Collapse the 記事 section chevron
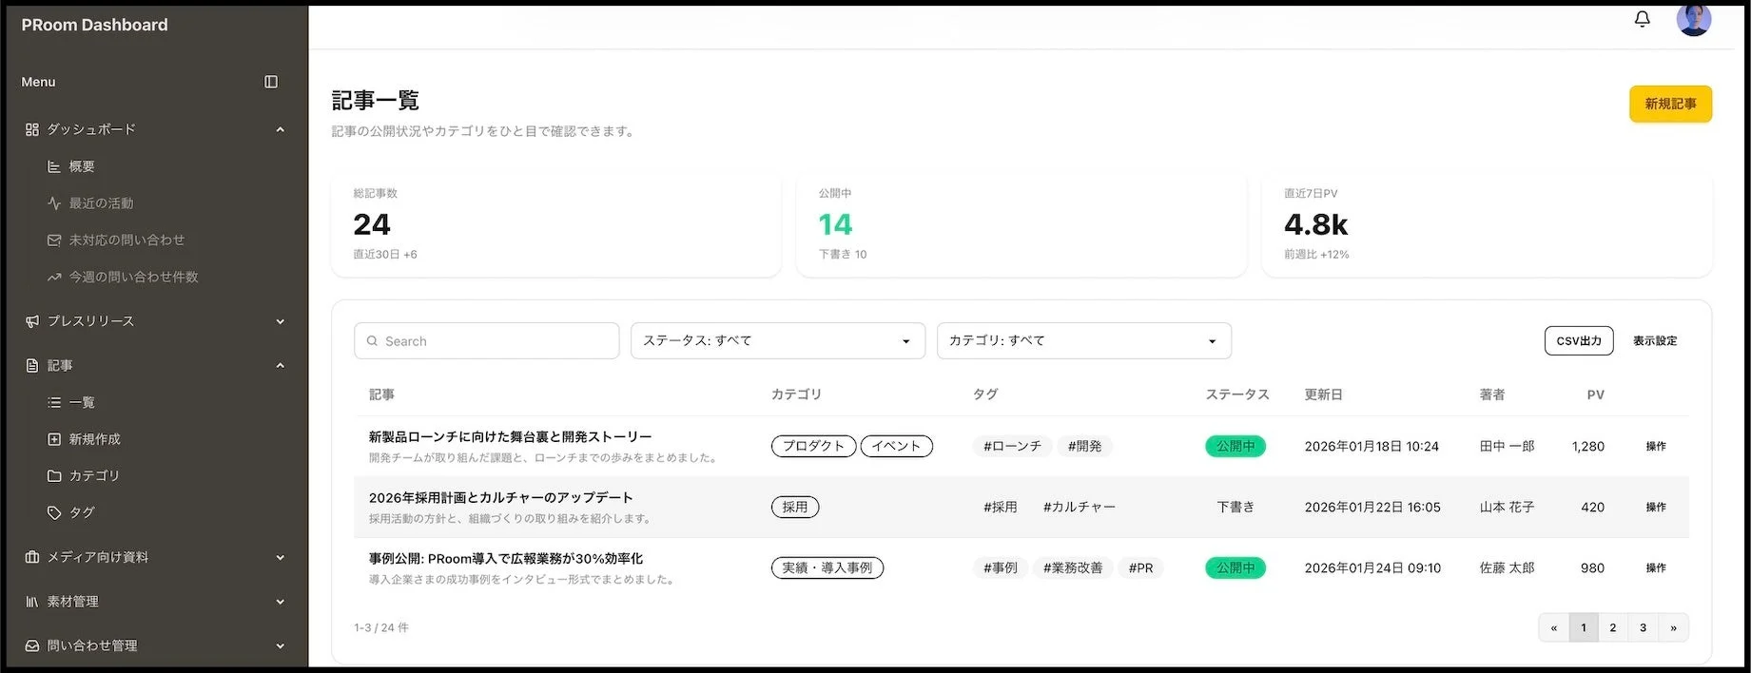Viewport: 1751px width, 673px height. [x=281, y=365]
